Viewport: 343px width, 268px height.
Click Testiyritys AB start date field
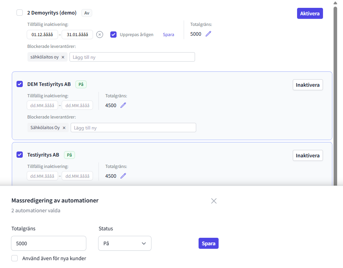point(42,176)
